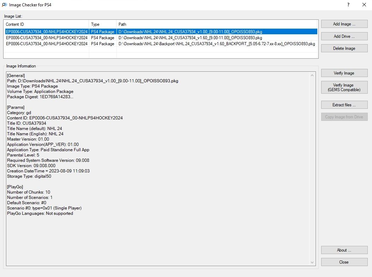Screen dimensions: 372x277
Task: Sort by the Content ID column header
Action: pos(46,24)
